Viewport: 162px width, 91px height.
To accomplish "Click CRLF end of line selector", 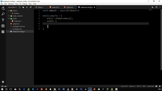I will [144, 86].
